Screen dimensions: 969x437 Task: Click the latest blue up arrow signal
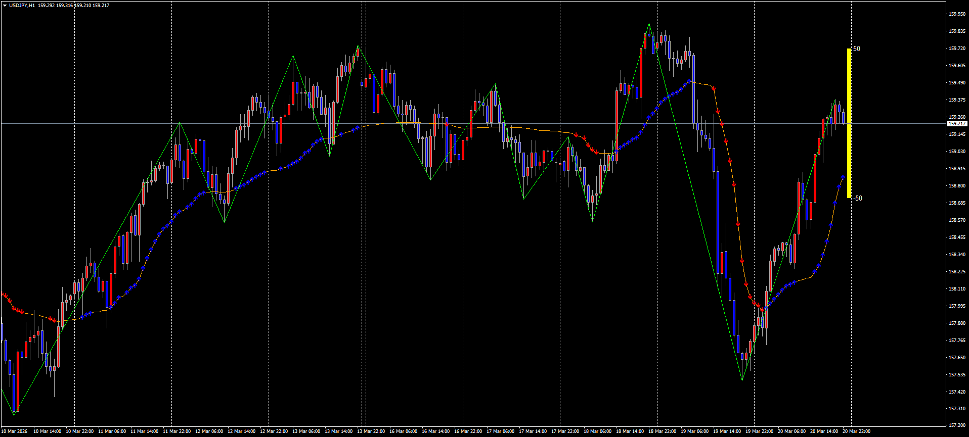(x=843, y=177)
